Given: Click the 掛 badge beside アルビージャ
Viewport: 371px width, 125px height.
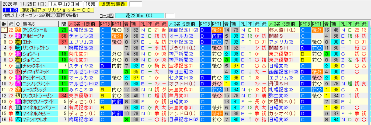Looking at the screenshot, I should (x=18, y=36).
